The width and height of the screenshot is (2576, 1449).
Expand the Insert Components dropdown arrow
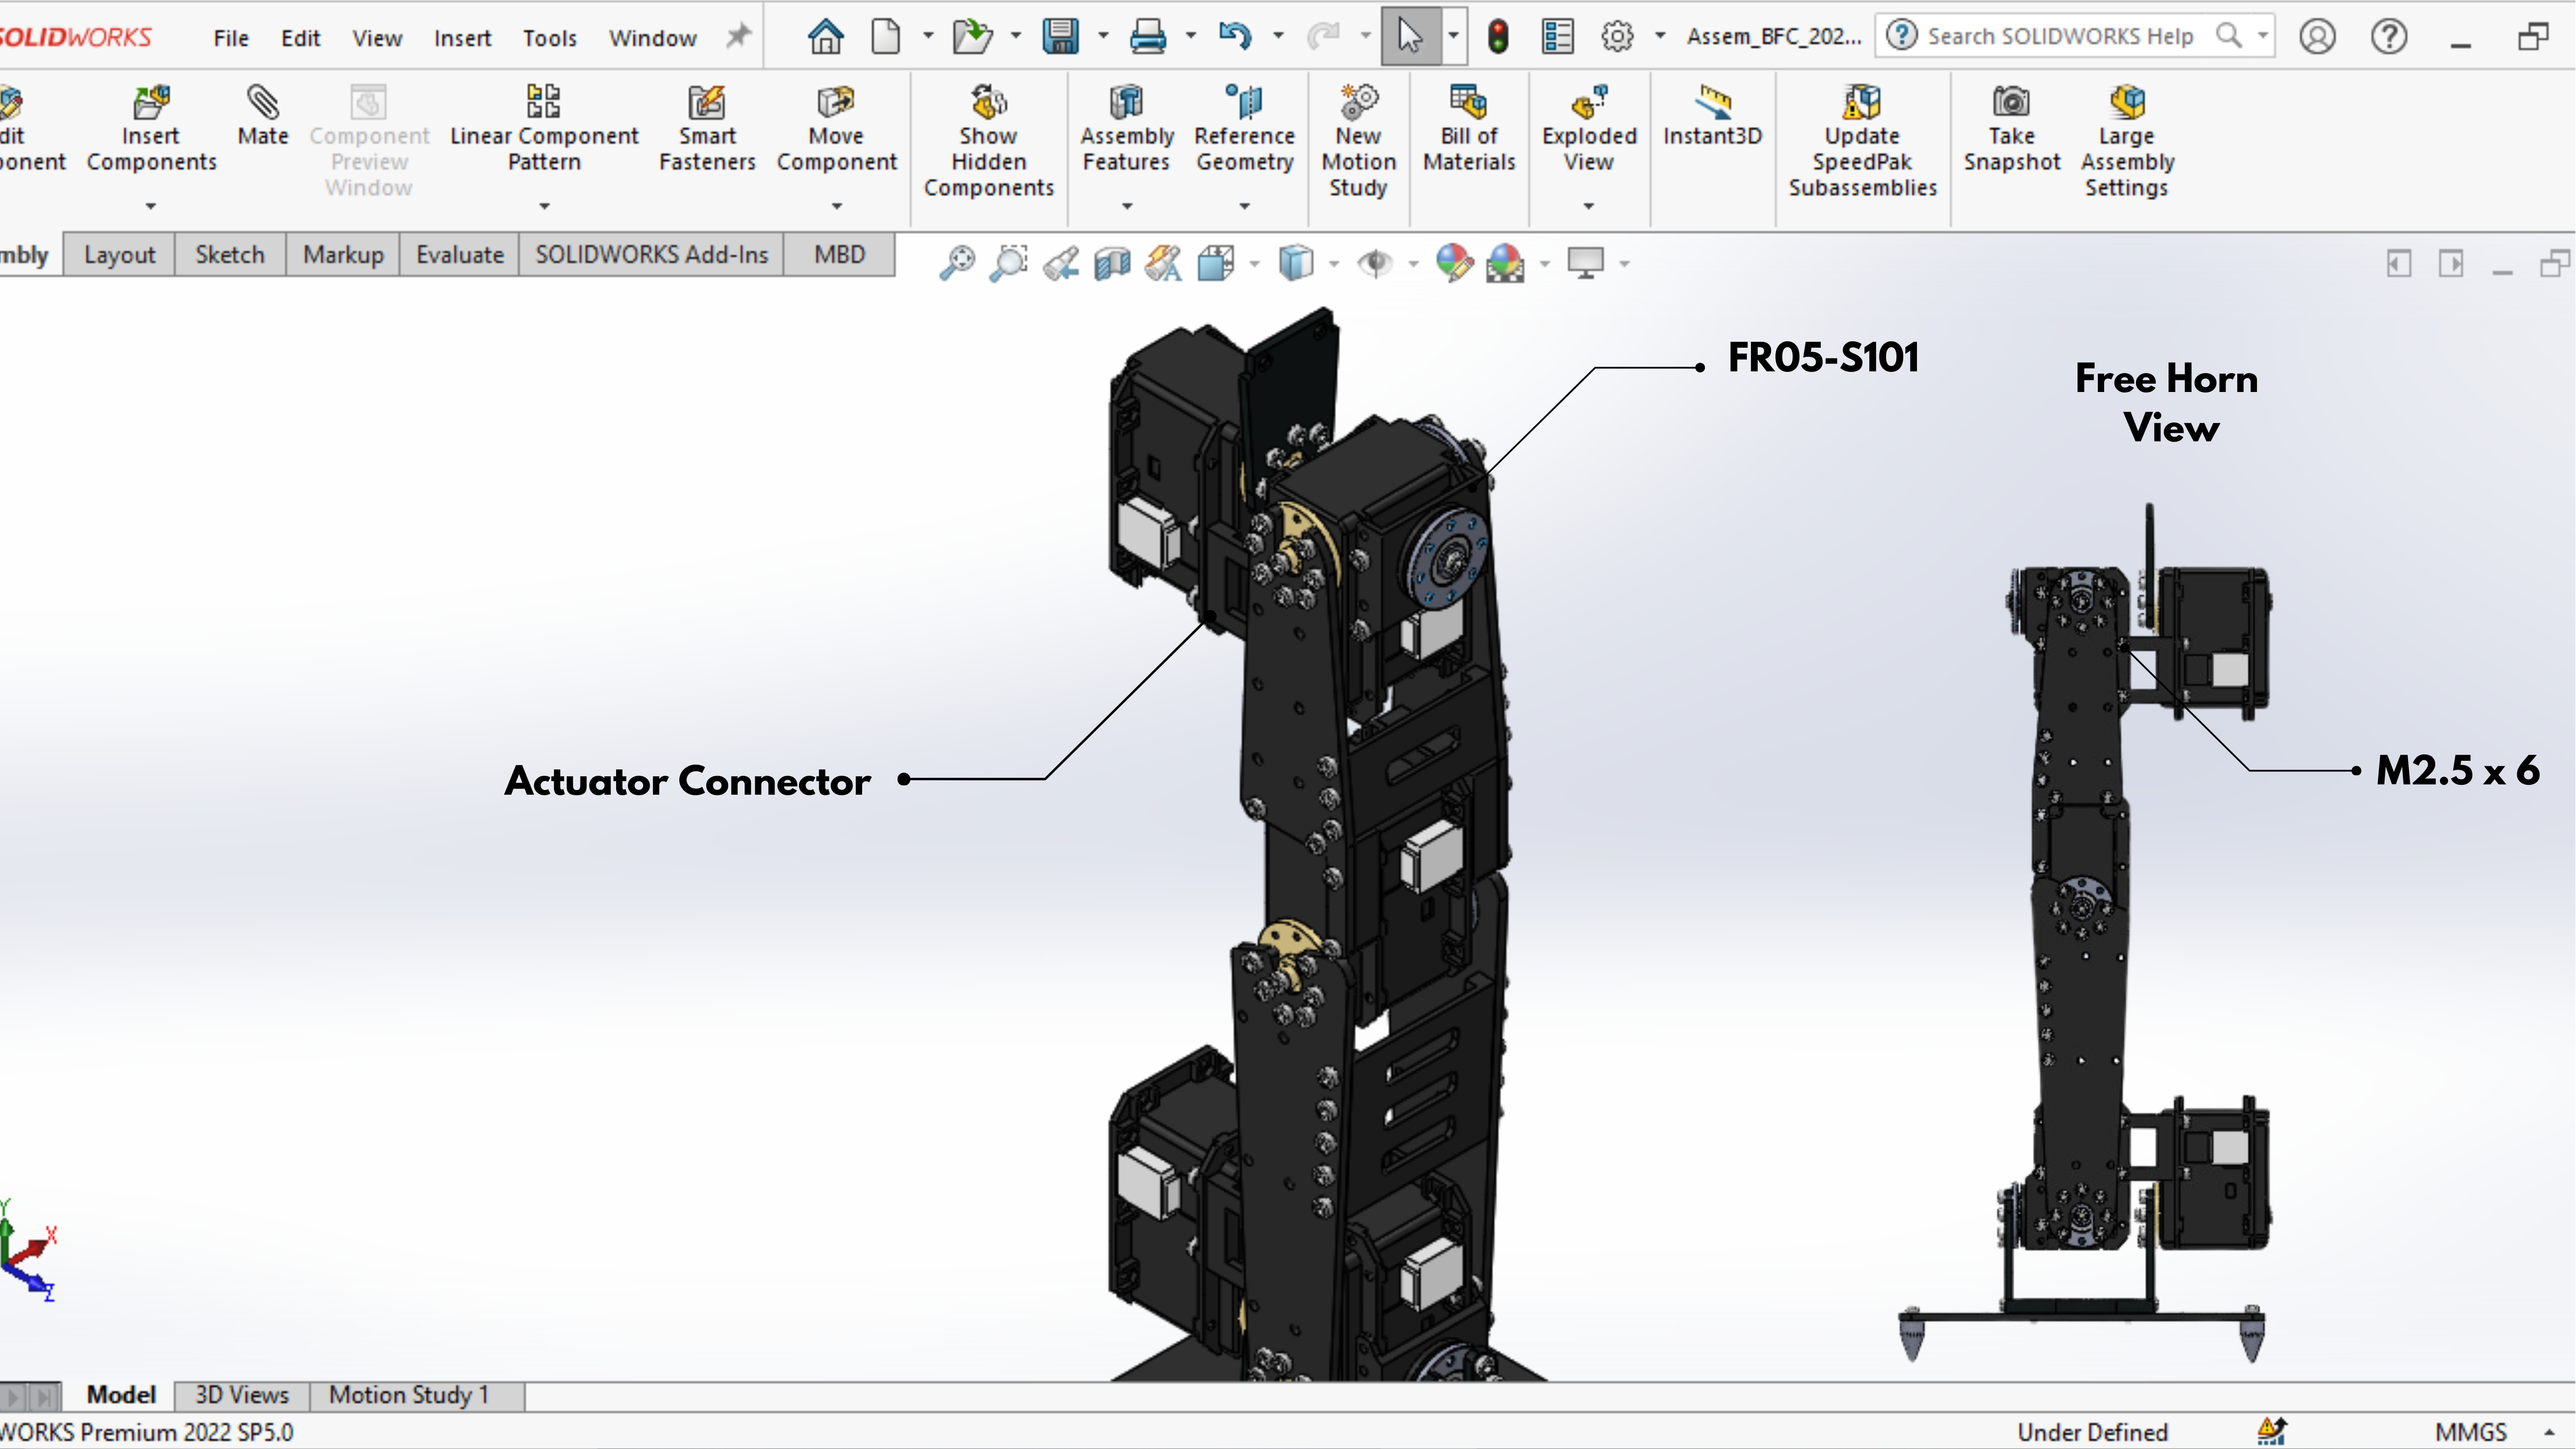(151, 206)
